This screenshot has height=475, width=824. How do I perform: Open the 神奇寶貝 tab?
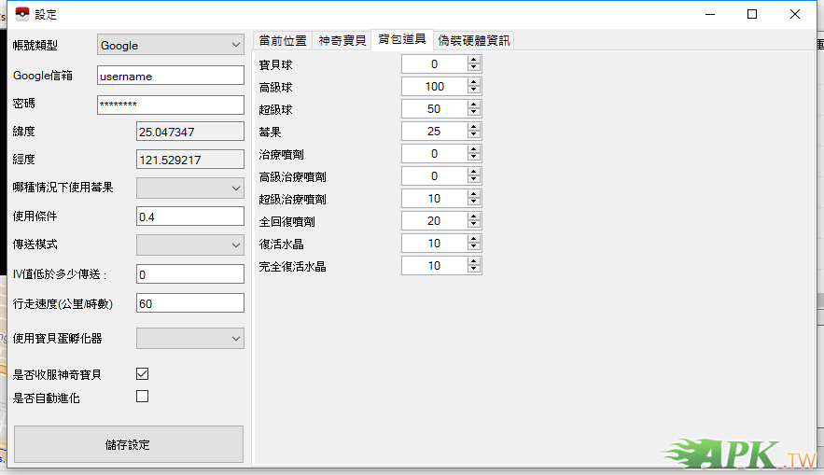342,40
